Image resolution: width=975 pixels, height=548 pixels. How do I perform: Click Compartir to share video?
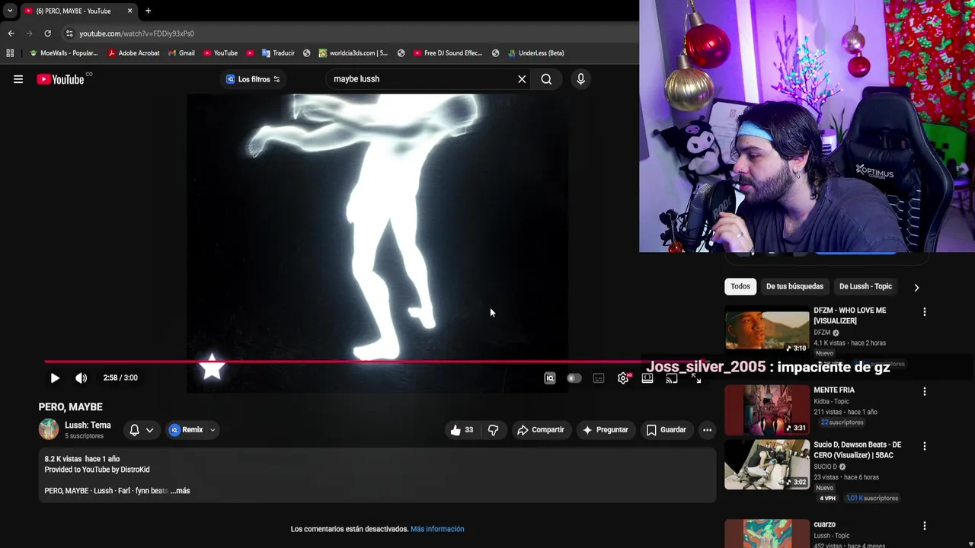click(x=541, y=430)
